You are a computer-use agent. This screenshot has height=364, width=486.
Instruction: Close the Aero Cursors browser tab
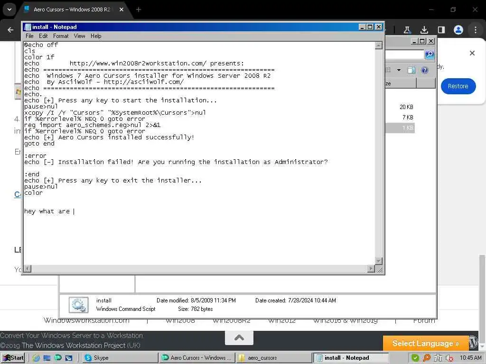[121, 9]
